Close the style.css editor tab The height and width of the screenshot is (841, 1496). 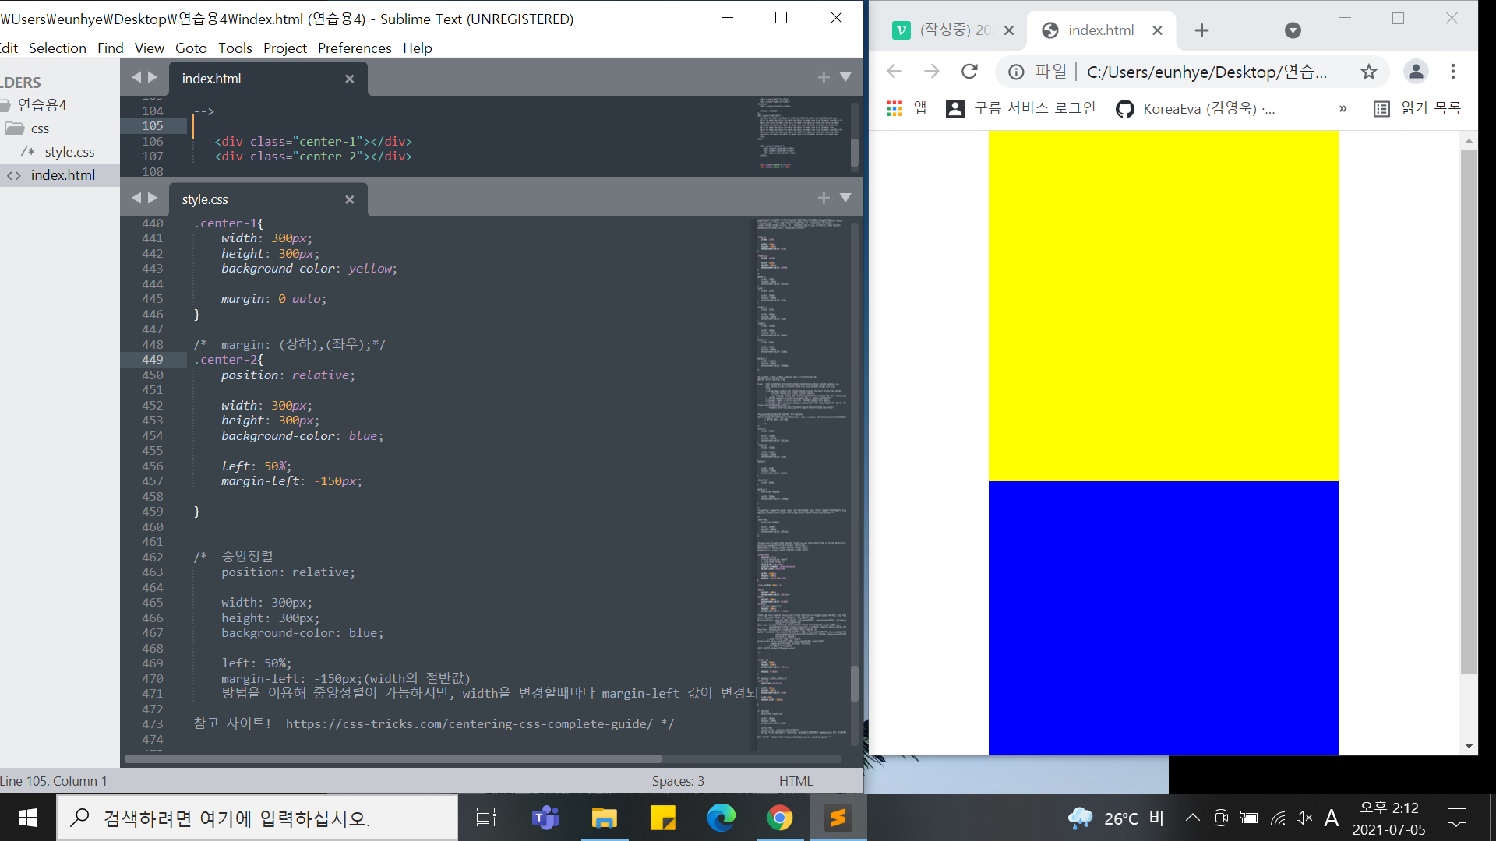[349, 199]
